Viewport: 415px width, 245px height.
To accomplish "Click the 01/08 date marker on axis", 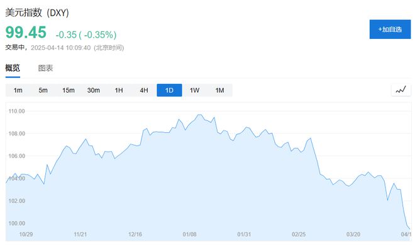I will pos(189,234).
